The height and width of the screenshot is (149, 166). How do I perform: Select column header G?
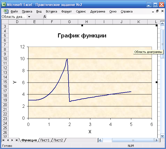69,22
